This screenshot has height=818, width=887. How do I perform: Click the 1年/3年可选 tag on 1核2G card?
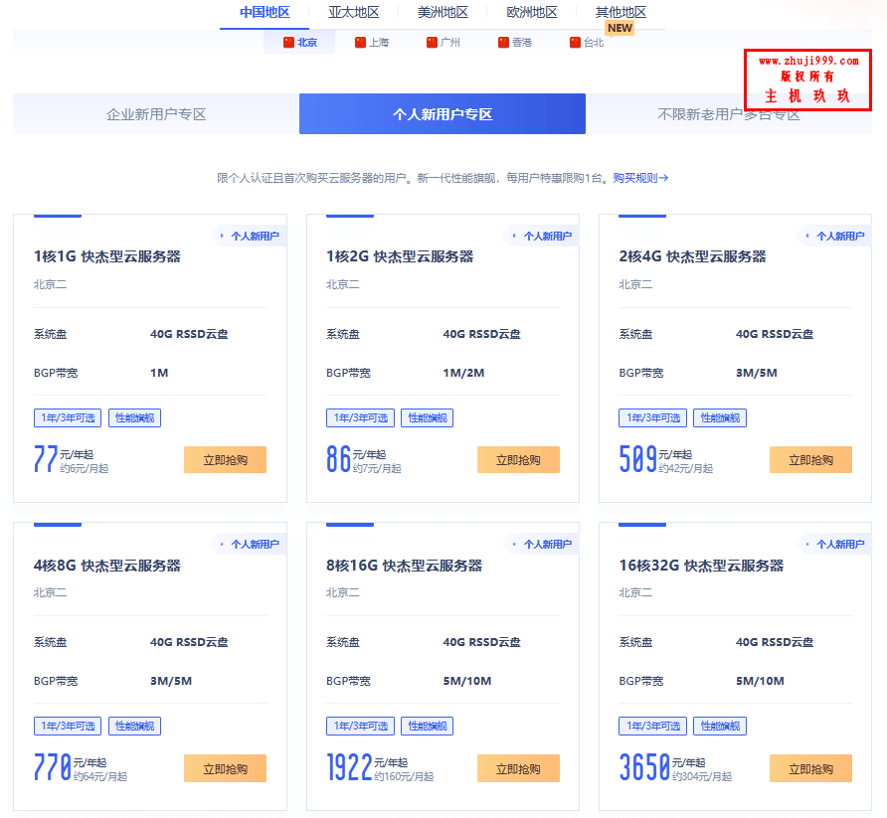pyautogui.click(x=360, y=417)
